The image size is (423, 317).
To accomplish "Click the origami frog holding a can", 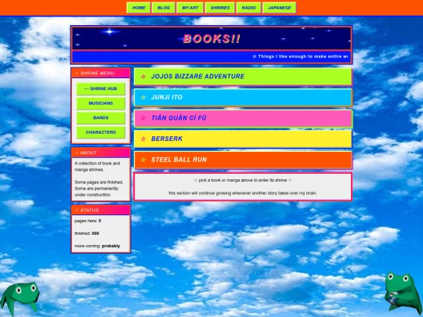I will point(403,293).
